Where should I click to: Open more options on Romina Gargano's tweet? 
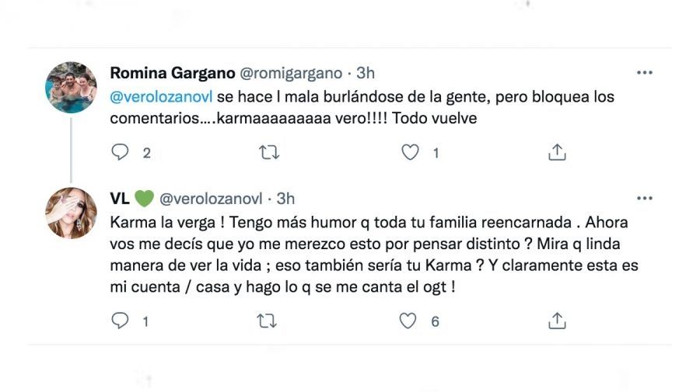coord(644,73)
